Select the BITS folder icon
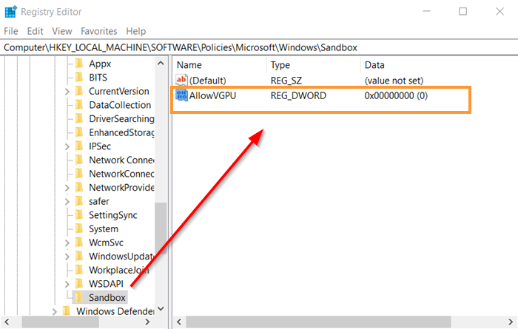 [79, 77]
